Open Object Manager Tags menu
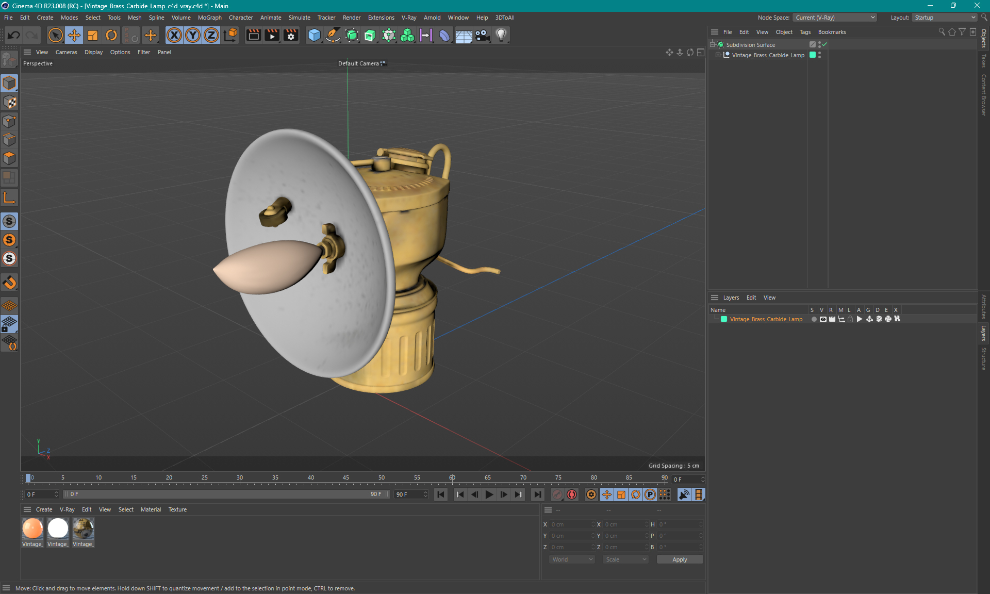The image size is (990, 594). tap(805, 32)
